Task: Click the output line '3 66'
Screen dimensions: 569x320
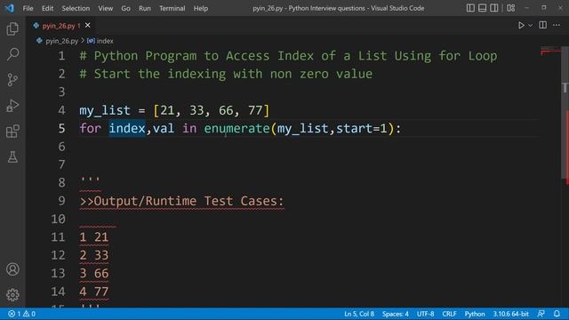Action: tap(94, 274)
